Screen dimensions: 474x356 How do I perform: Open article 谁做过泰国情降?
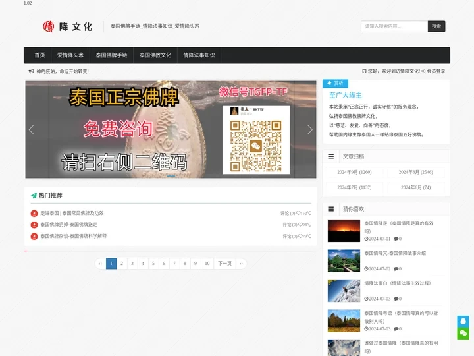pos(401,347)
